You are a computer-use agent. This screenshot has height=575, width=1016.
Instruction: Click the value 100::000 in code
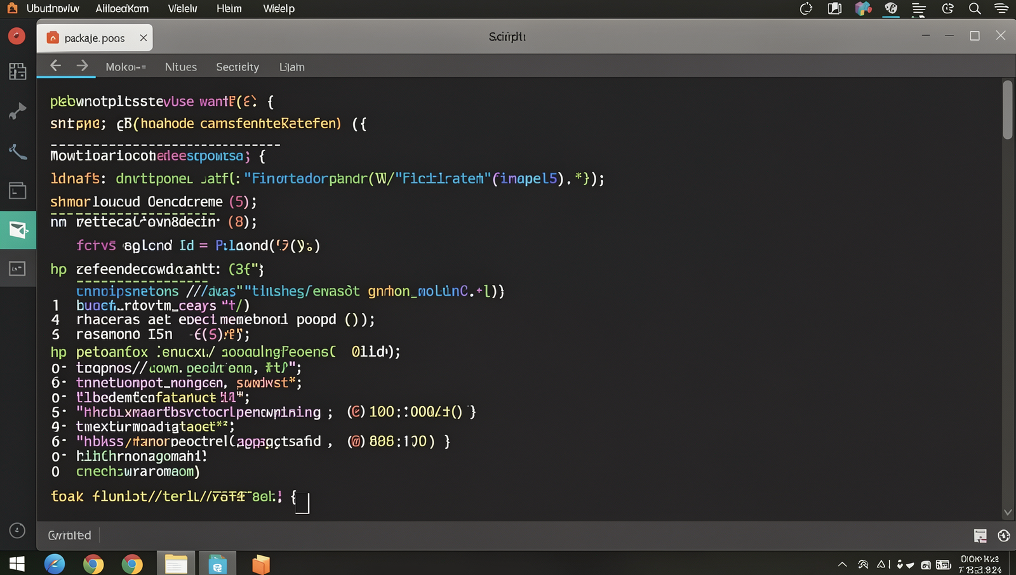point(402,412)
